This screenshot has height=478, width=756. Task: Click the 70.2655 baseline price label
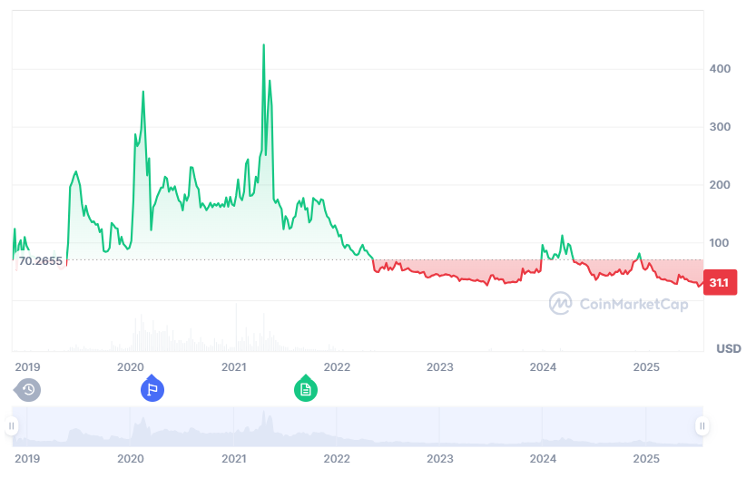click(x=40, y=261)
